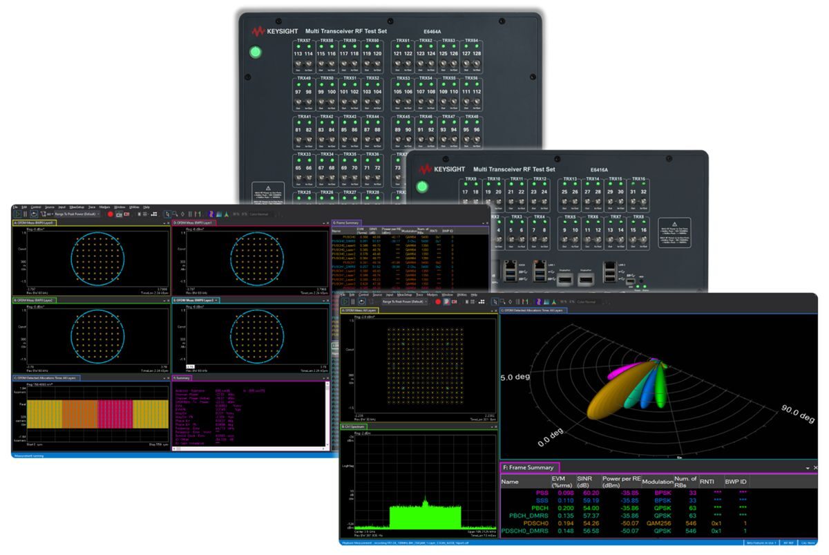Click the green power button on E6416A unit
The width and height of the screenshot is (829, 555).
pyautogui.click(x=421, y=187)
